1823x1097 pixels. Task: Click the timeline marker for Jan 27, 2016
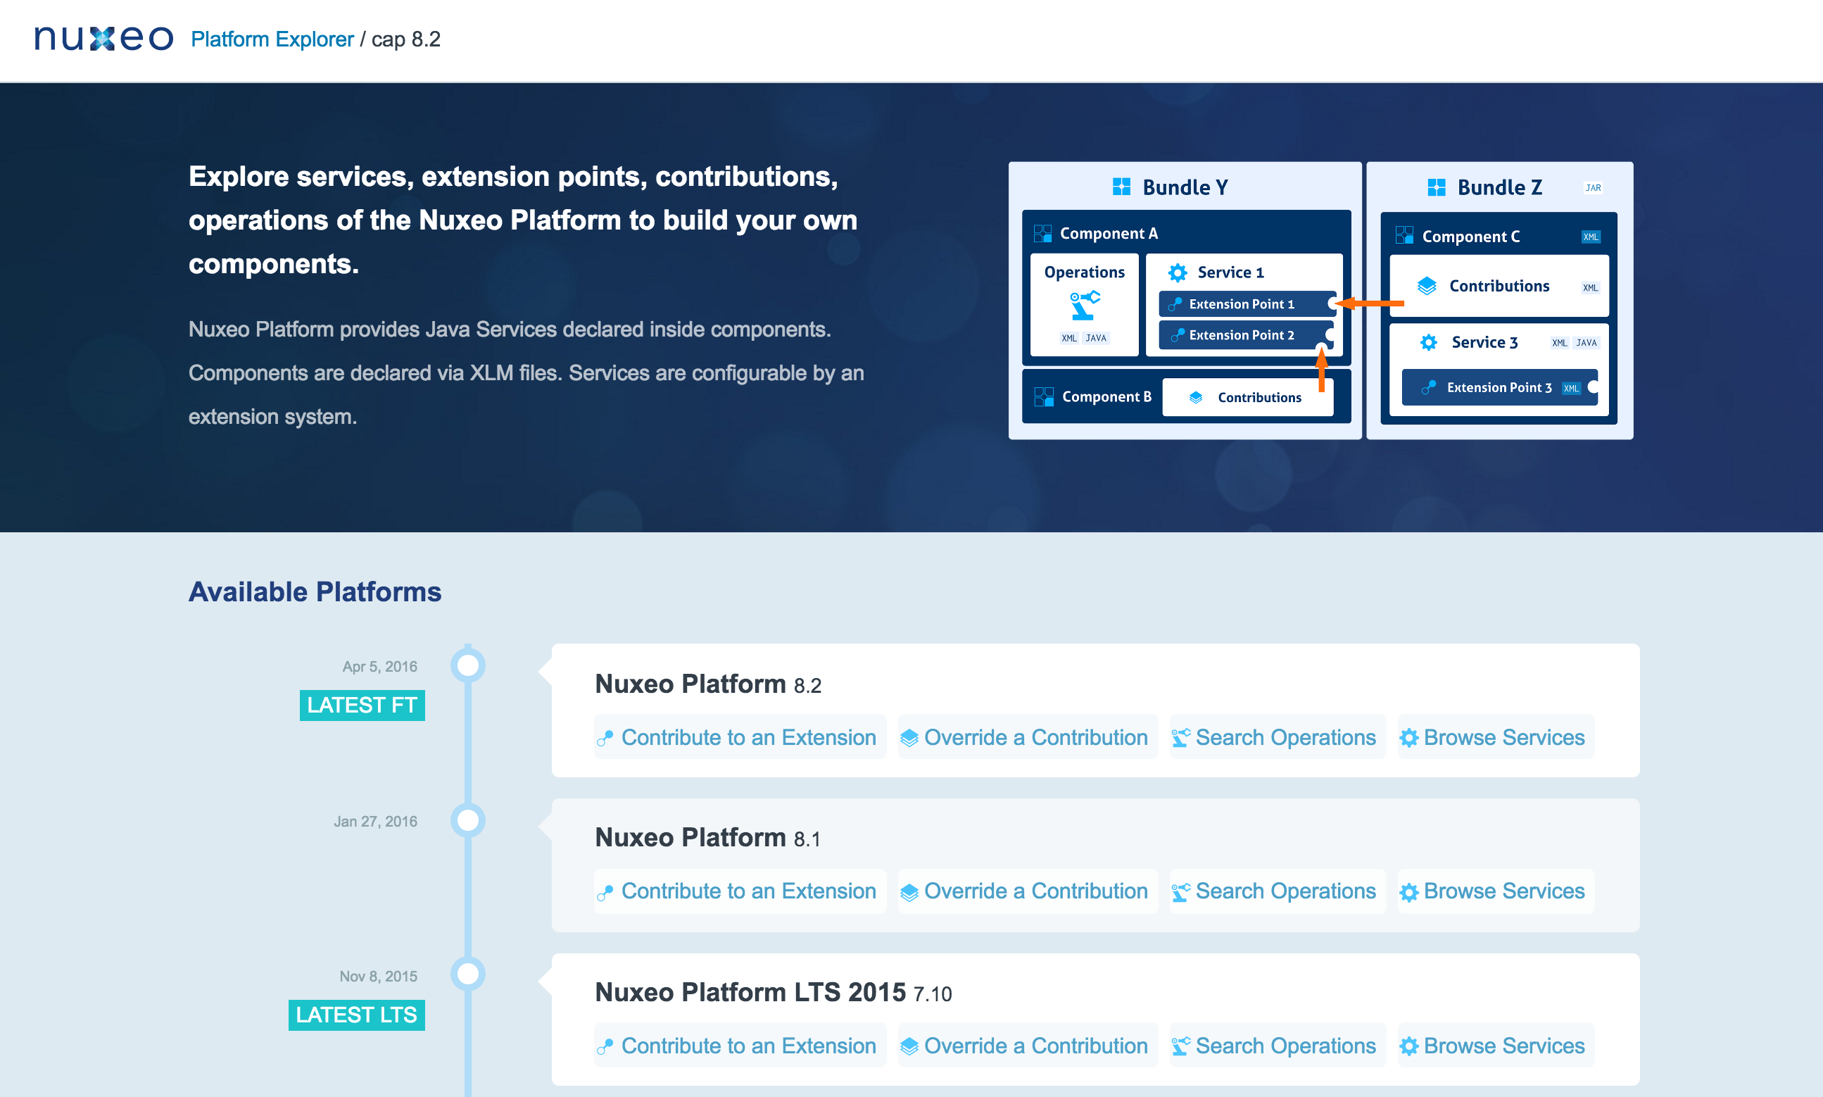tap(468, 819)
